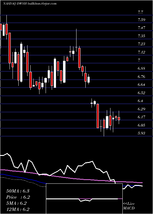153x214 pixels.
Task: Click the 6.4 price axis label
Action: (140, 101)
